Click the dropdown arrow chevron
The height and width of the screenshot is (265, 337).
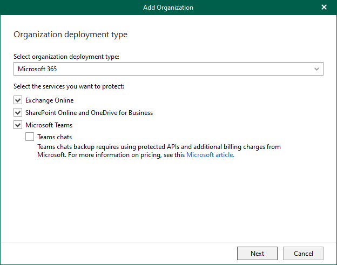[317, 69]
